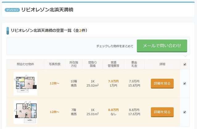Open floor plan thumbnail of 7階 room

click(x=25, y=112)
